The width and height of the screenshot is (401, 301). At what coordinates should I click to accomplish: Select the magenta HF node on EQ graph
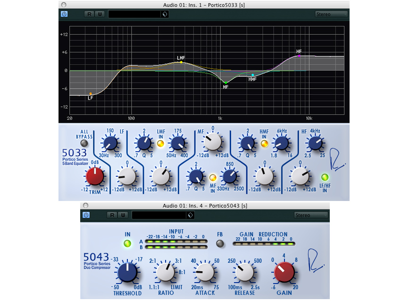[299, 56]
